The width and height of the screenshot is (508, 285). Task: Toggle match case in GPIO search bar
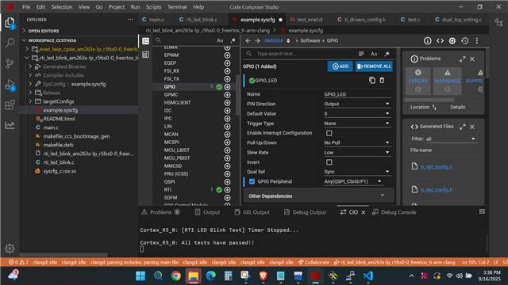(x=374, y=54)
